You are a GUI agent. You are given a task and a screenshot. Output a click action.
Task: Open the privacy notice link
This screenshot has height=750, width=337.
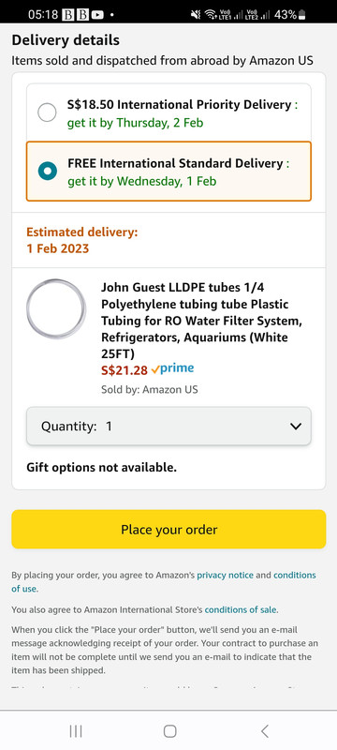coord(225,575)
